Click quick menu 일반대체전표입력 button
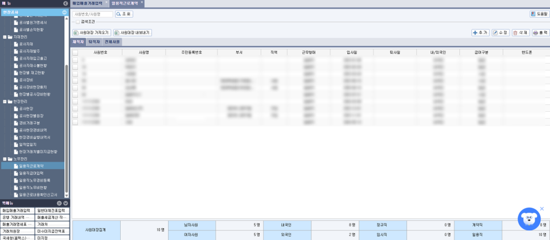Screen dimensions: 550x240 (52, 210)
